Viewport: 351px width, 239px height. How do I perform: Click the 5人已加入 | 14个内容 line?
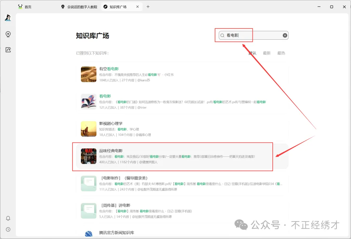(136, 217)
